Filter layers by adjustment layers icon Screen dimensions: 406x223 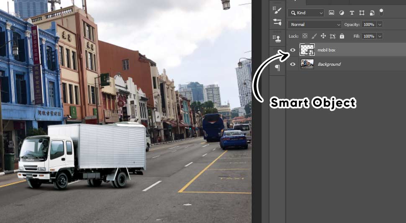(x=342, y=13)
